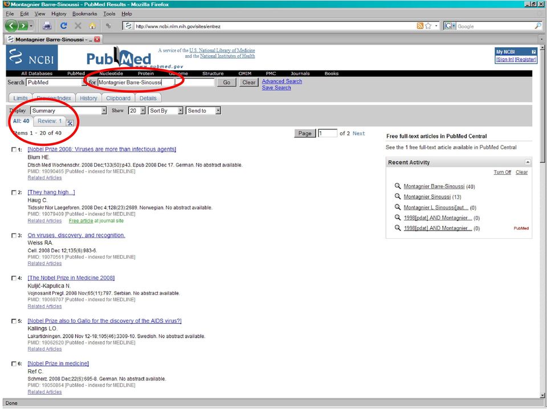Open the File menu
Image resolution: width=547 pixels, height=409 pixels.
10,14
